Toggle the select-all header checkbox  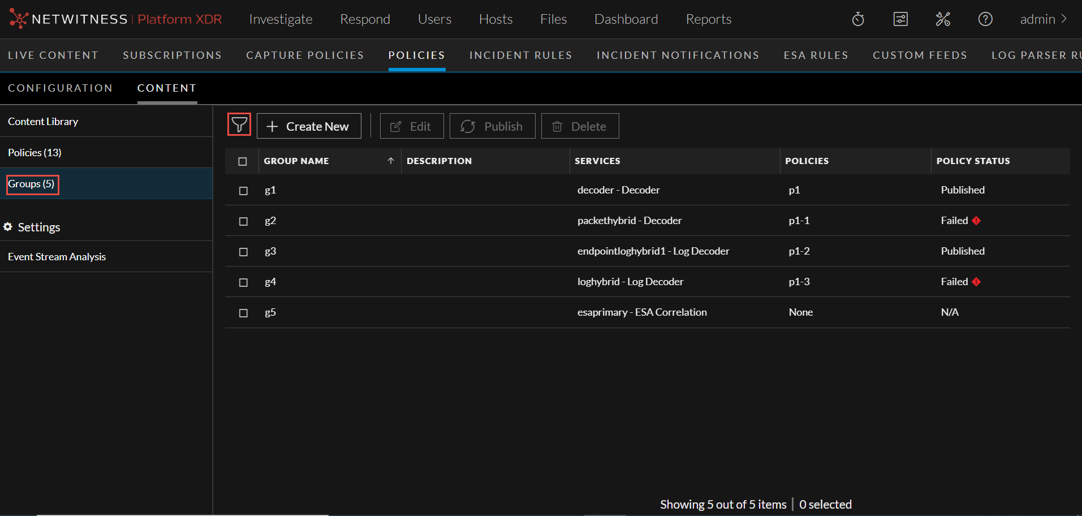pyautogui.click(x=243, y=161)
